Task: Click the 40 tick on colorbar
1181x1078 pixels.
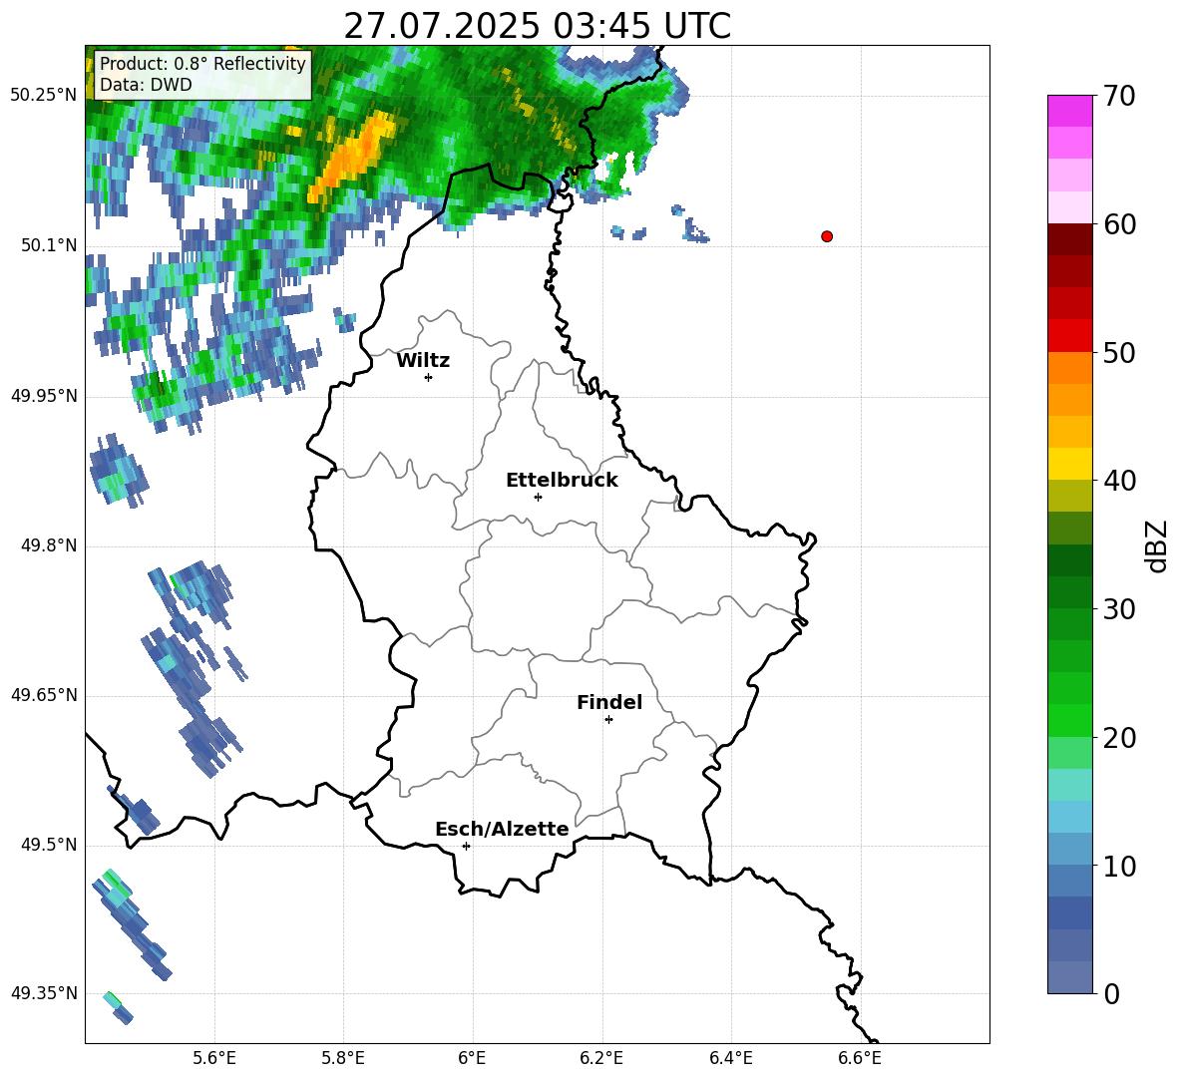Action: [x=1120, y=481]
